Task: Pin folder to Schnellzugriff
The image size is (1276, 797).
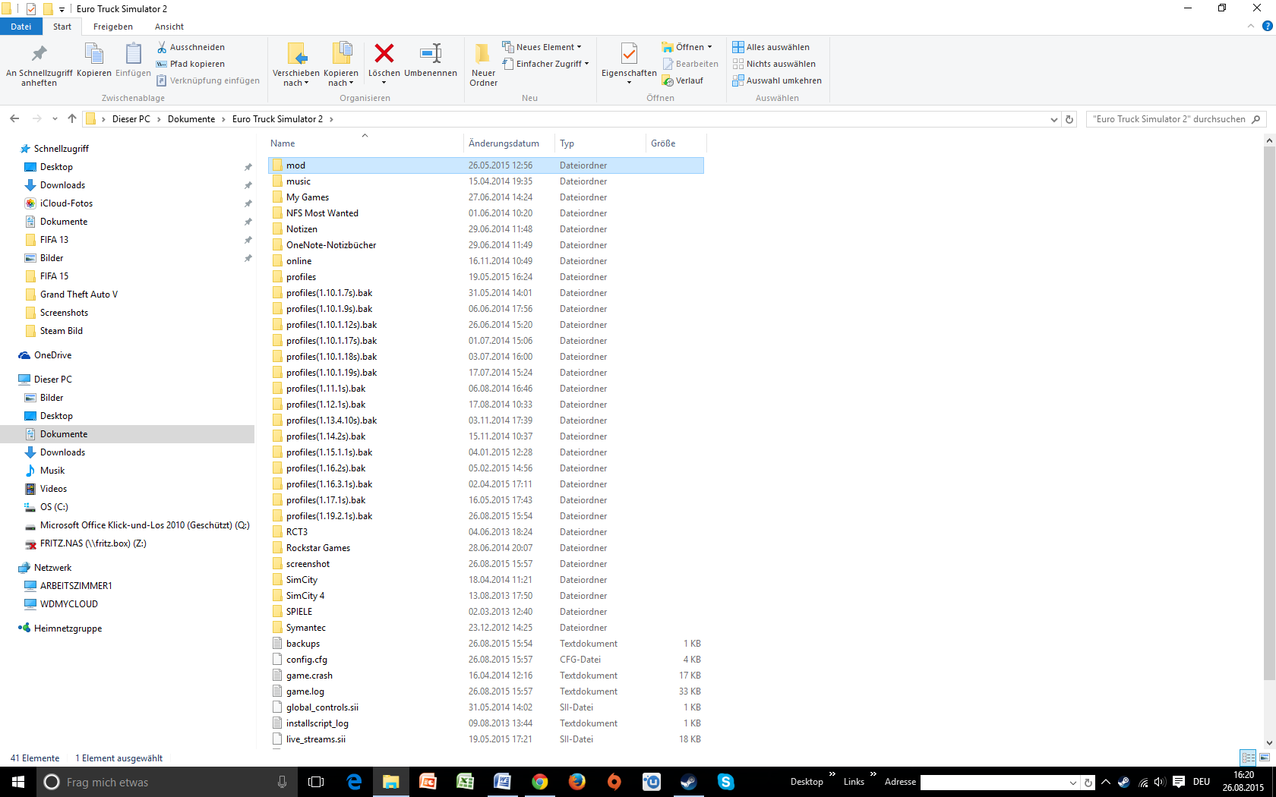Action: point(39,64)
